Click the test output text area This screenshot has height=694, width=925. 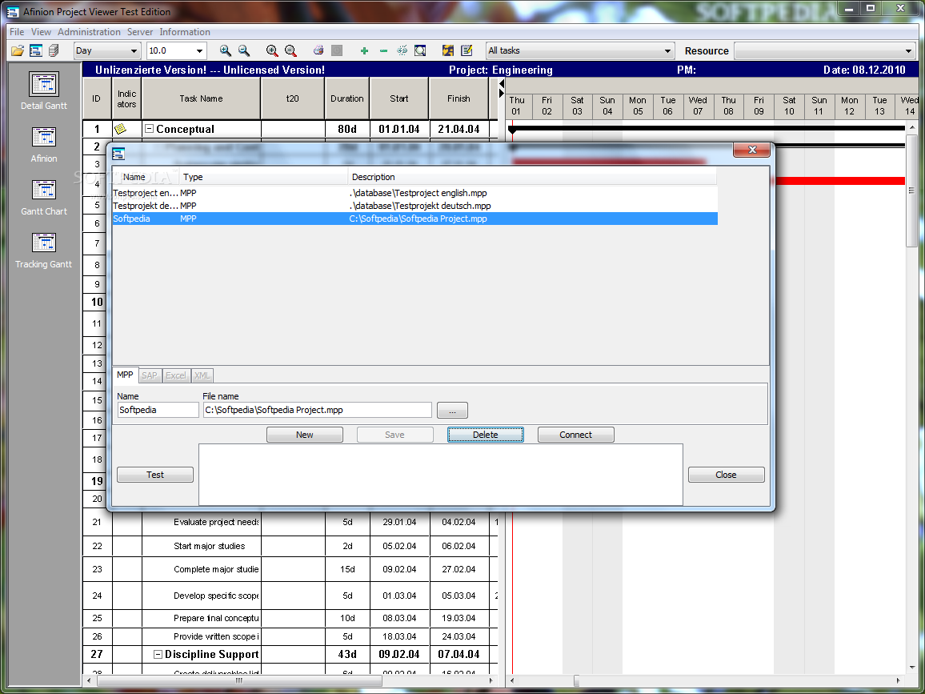click(441, 475)
